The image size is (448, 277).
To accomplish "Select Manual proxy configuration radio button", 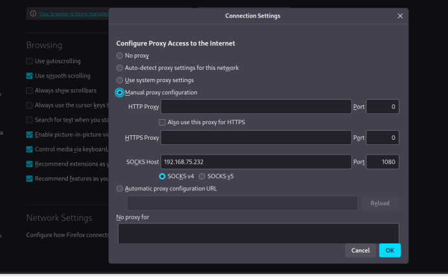I will pos(120,93).
